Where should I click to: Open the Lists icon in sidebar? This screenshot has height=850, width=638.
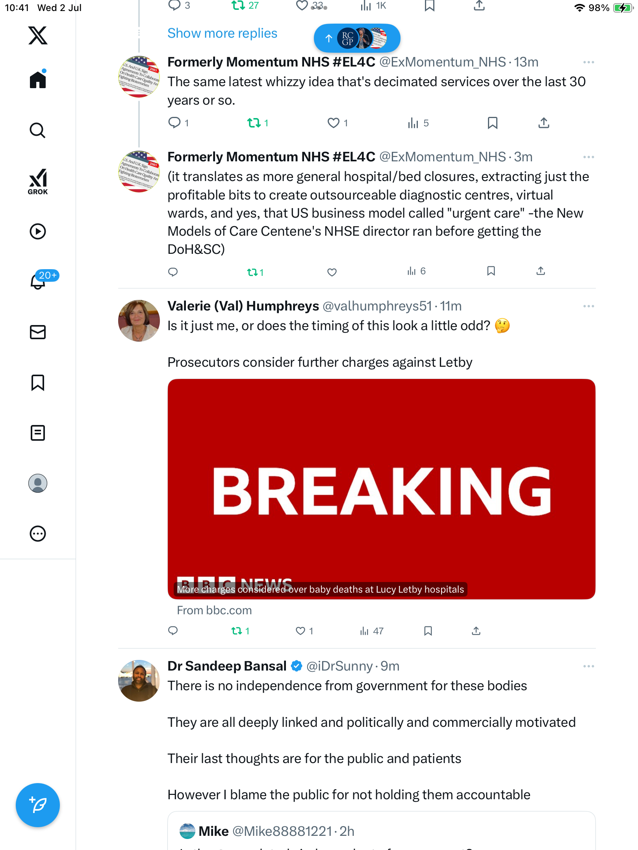tap(38, 433)
